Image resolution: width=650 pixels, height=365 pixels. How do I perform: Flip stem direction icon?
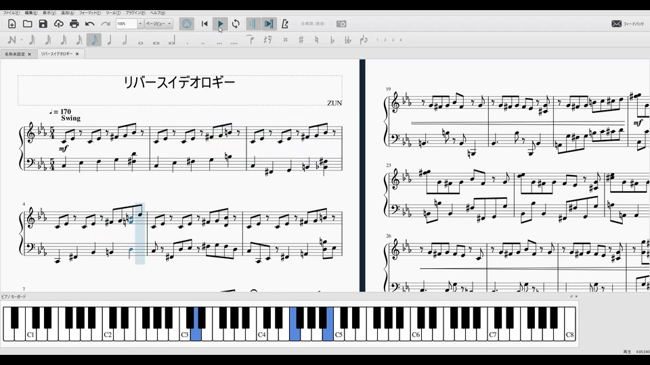point(364,40)
